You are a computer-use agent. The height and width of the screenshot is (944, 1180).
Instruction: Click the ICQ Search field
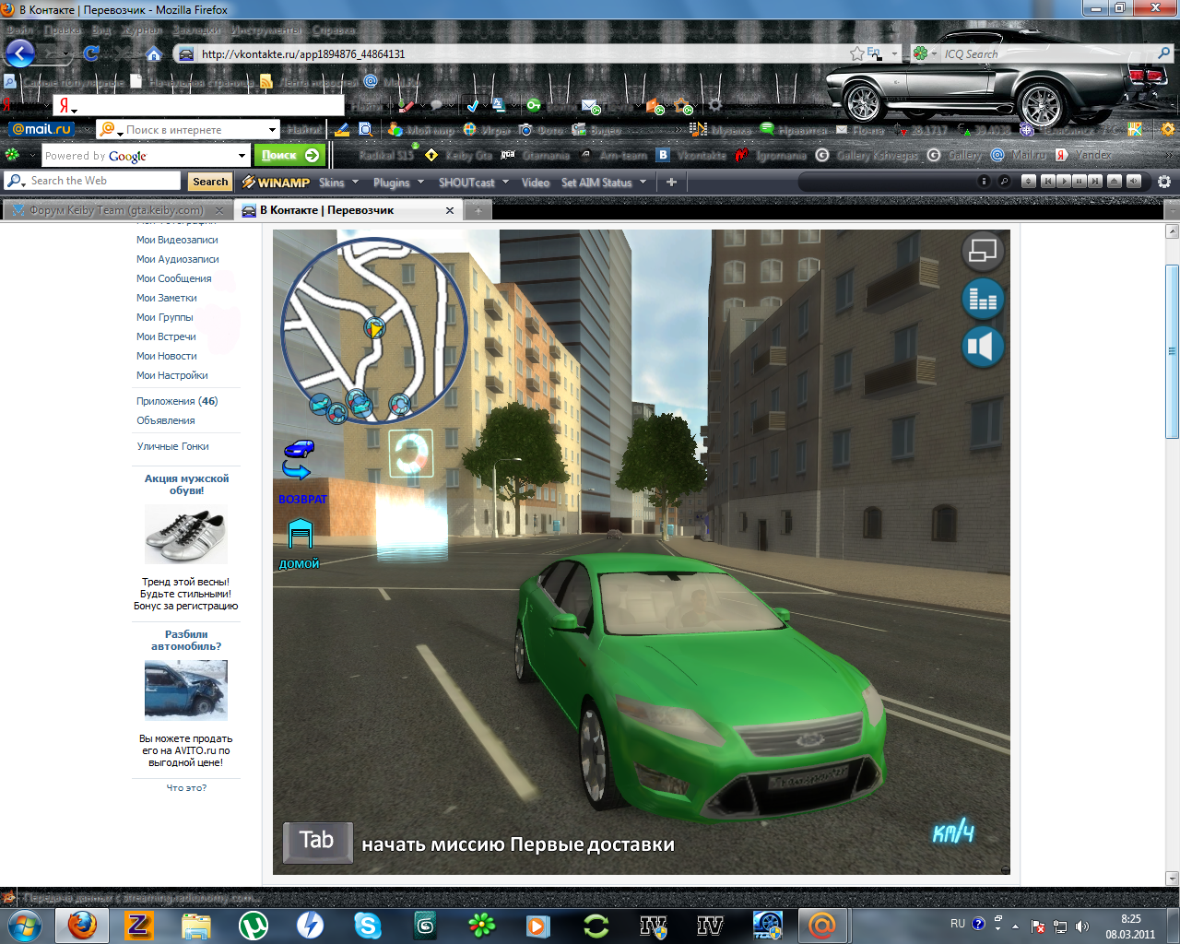(x=1046, y=53)
